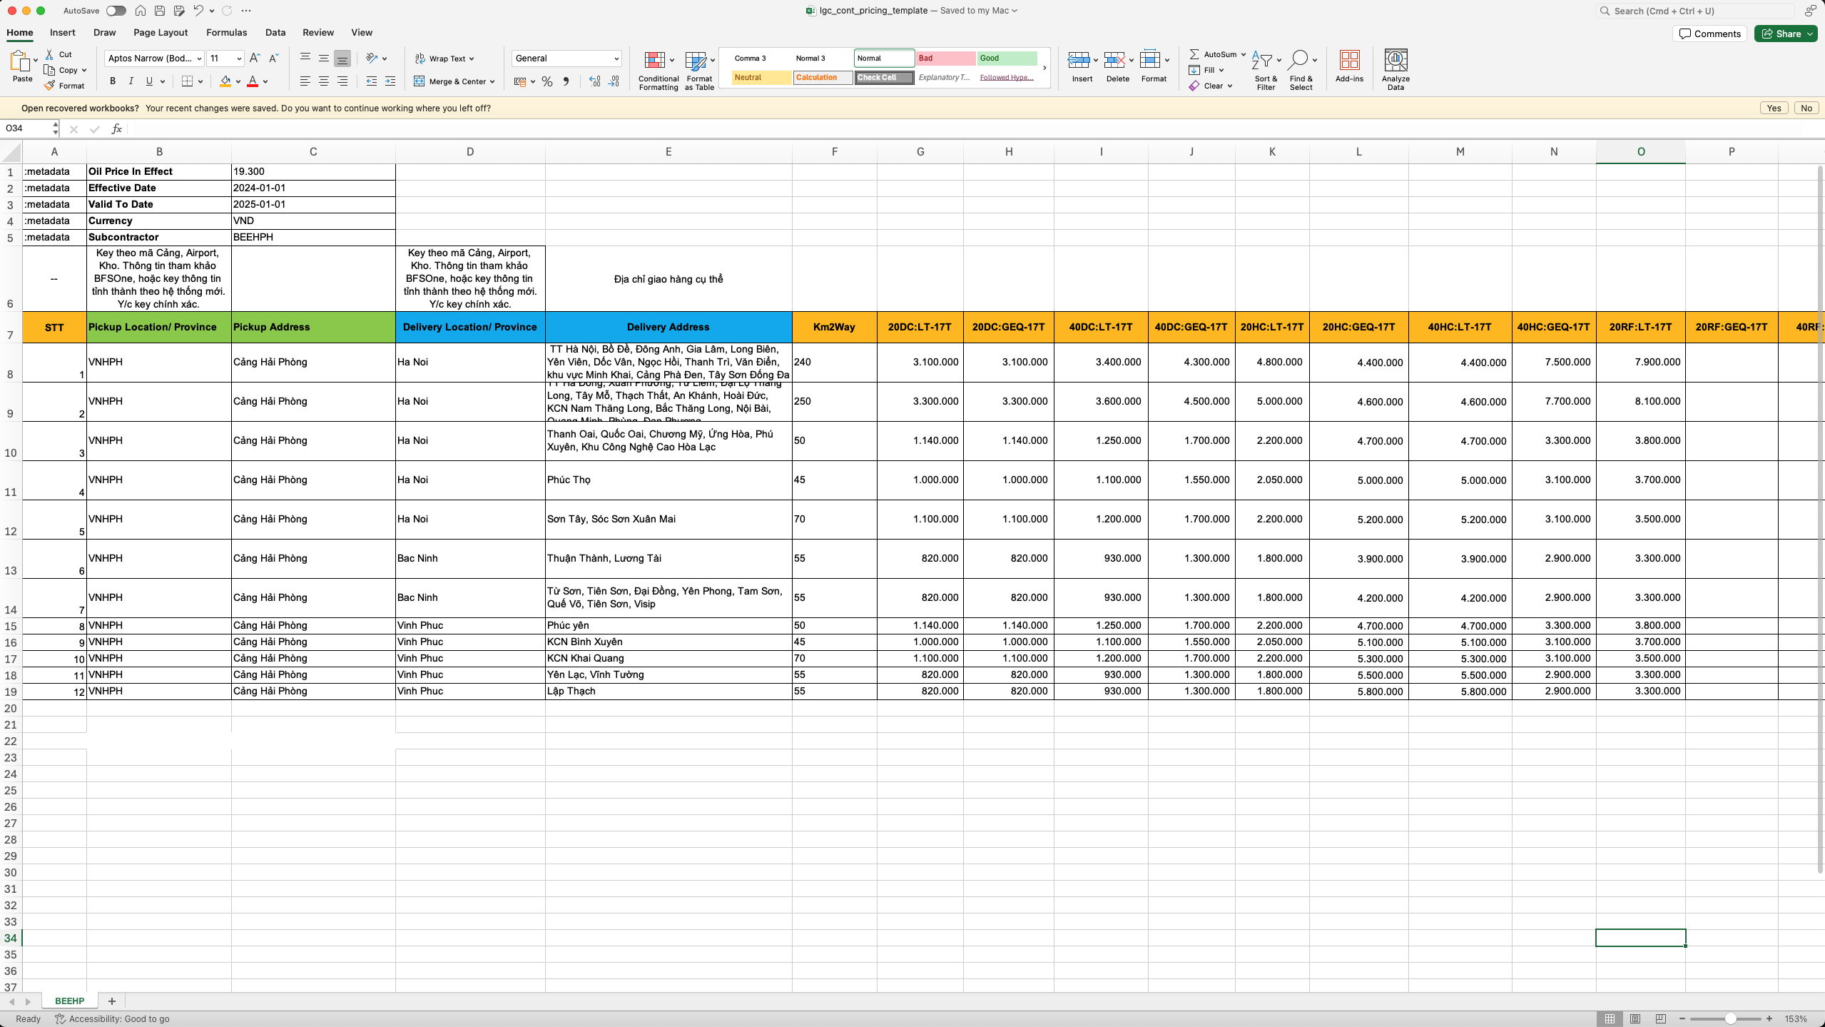
Task: Click Yes on recovered workbooks bar
Action: point(1774,108)
